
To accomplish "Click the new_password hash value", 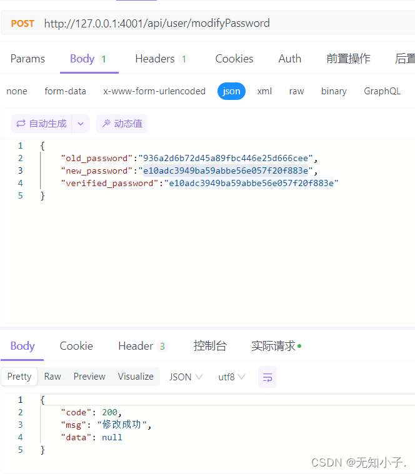I will tap(226, 170).
